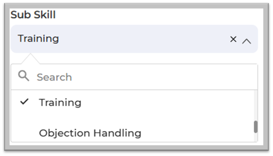Click the up arrow in Sub Skill field
The image size is (273, 156).
246,41
